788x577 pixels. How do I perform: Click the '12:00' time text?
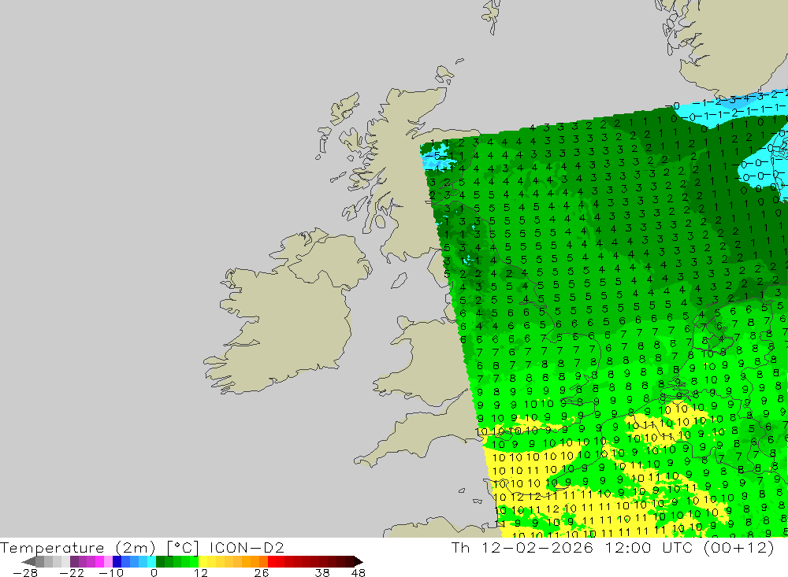[x=628, y=547]
